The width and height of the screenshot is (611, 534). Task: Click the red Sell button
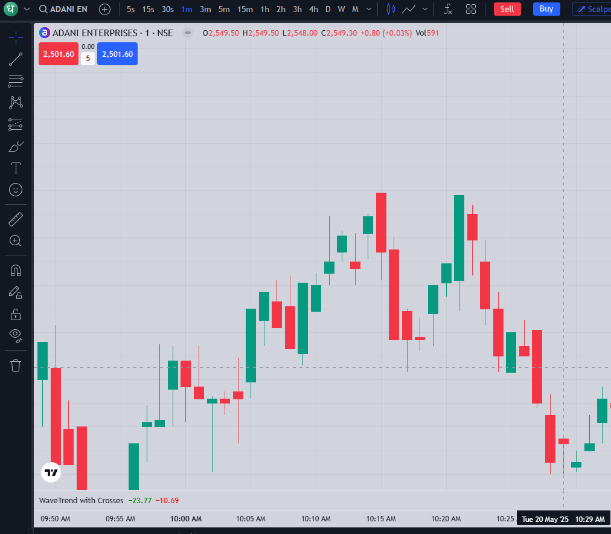point(507,9)
